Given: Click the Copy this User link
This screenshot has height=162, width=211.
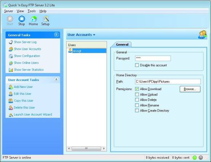Looking at the screenshot, I should [24, 101].
